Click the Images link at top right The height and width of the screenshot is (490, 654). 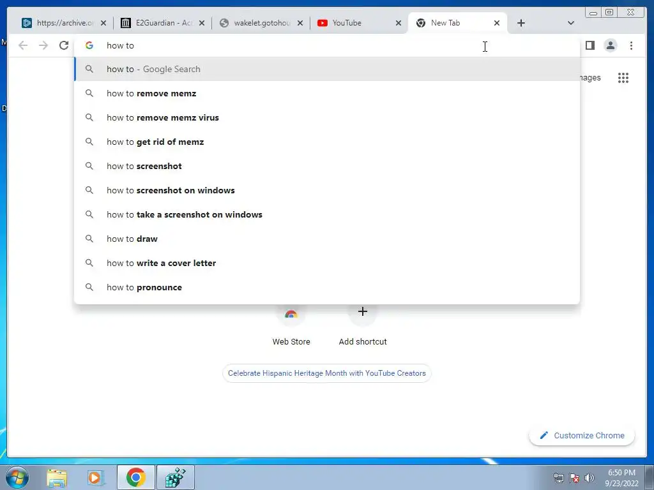(x=589, y=78)
